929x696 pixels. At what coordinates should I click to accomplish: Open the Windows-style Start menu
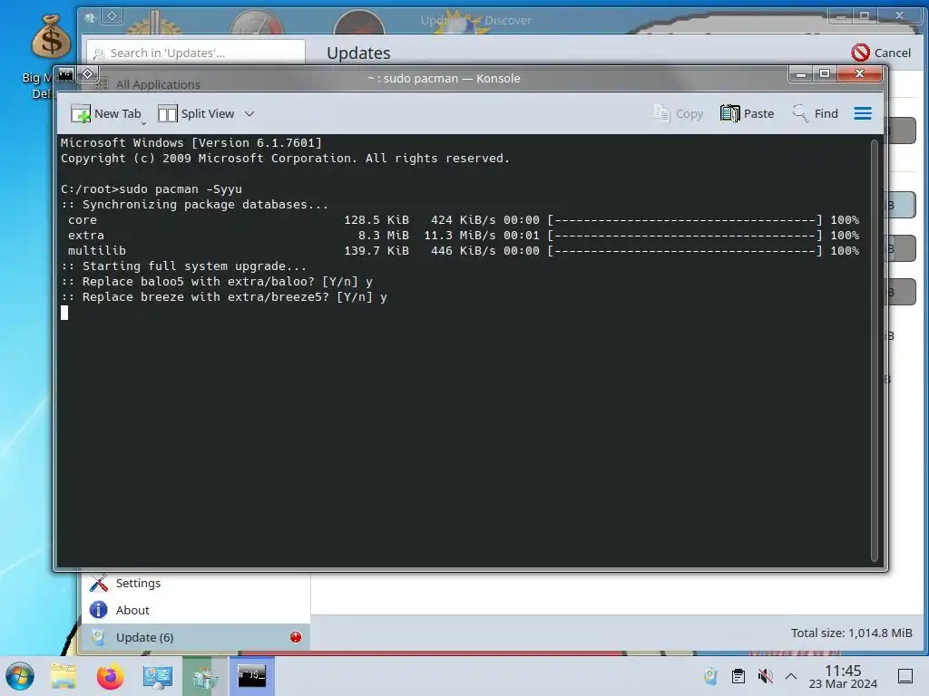20,676
